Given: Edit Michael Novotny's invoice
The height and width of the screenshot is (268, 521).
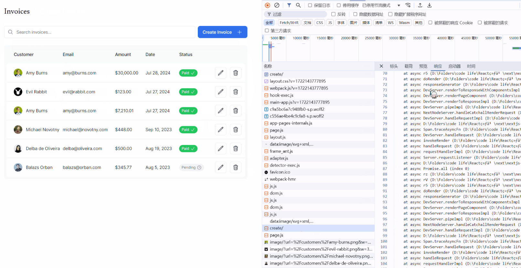Looking at the screenshot, I should pyautogui.click(x=220, y=130).
